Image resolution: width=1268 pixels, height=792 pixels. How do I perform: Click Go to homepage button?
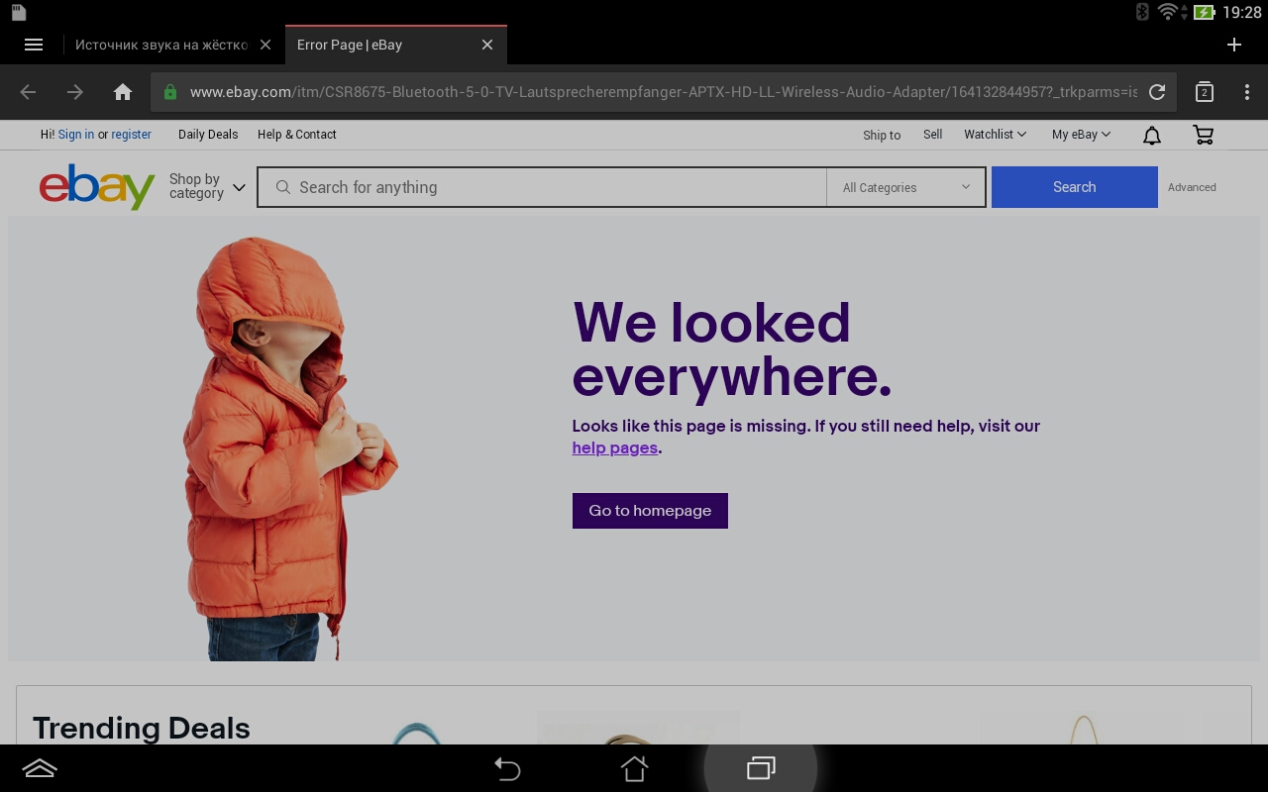tap(650, 511)
